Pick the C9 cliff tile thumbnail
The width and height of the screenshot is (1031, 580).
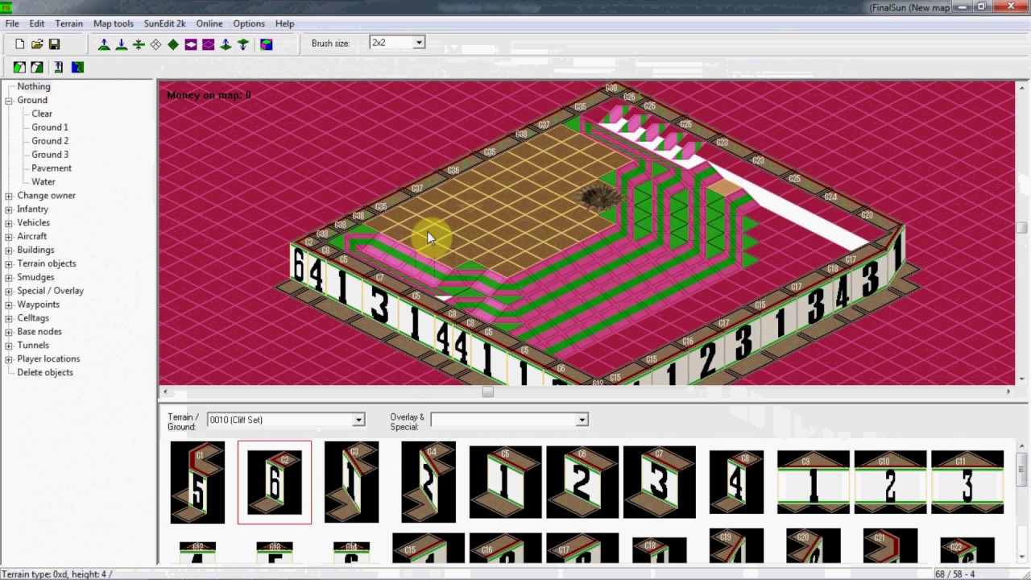[x=814, y=483]
